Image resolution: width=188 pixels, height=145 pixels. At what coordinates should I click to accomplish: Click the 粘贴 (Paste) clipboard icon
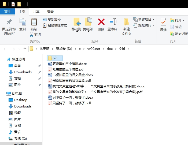[34, 22]
